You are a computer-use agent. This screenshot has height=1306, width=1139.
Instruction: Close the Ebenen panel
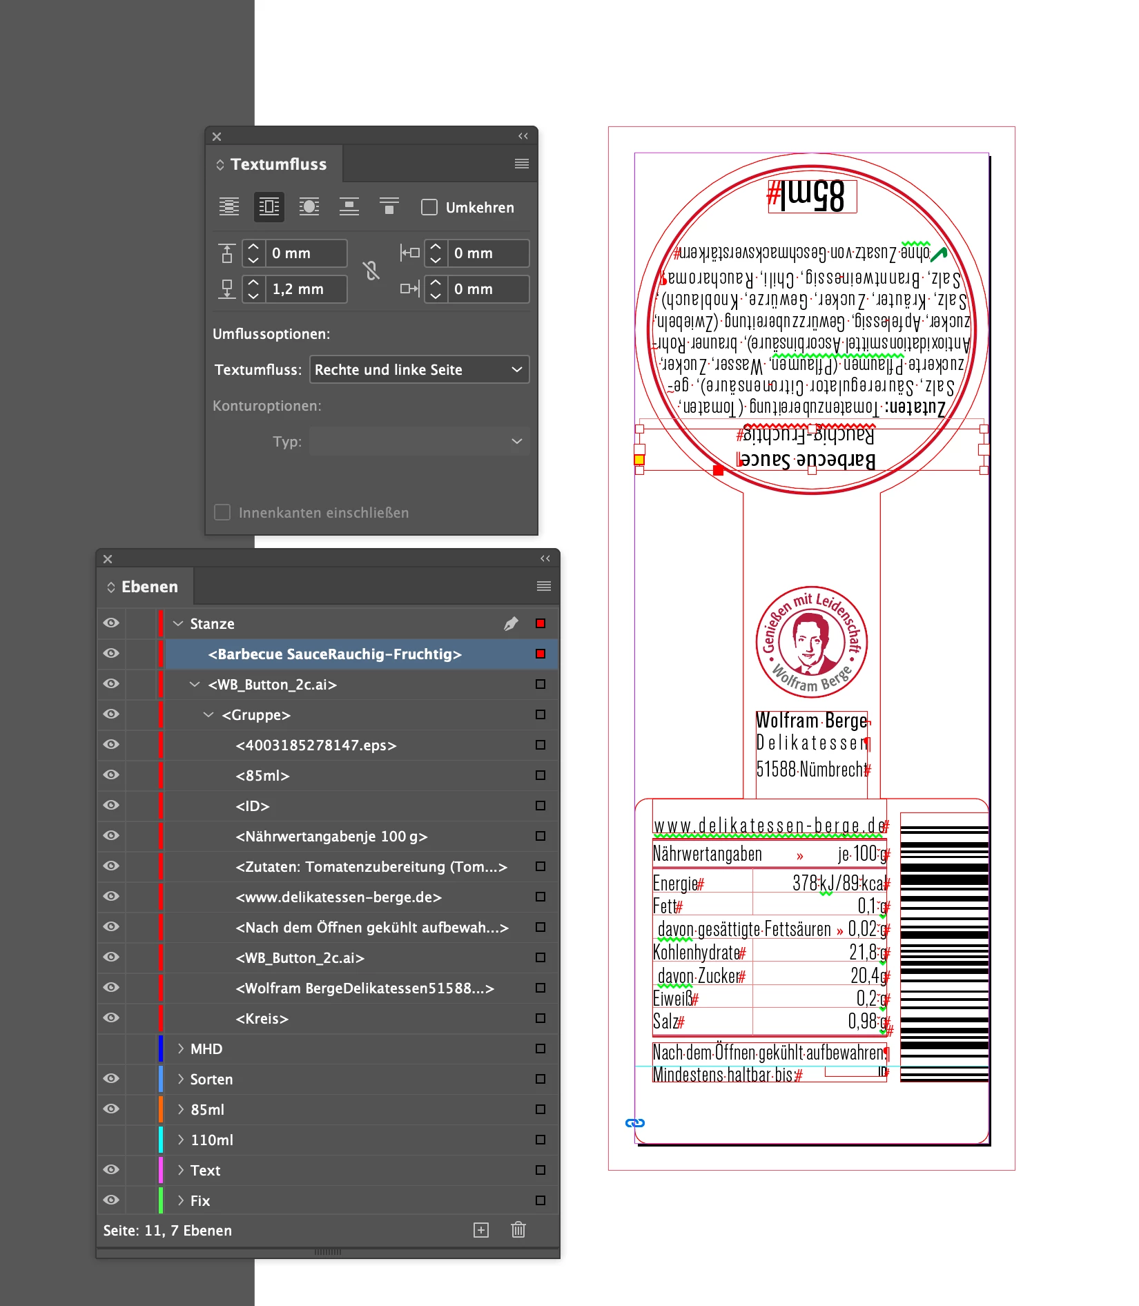(108, 558)
